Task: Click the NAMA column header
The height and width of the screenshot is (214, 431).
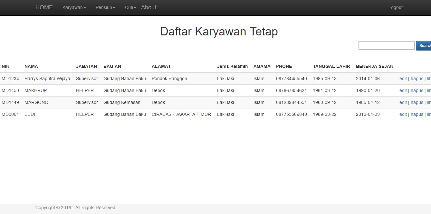Action: click(31, 66)
